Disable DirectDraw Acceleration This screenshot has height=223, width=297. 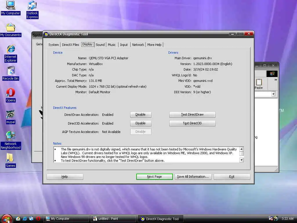pyautogui.click(x=141, y=114)
